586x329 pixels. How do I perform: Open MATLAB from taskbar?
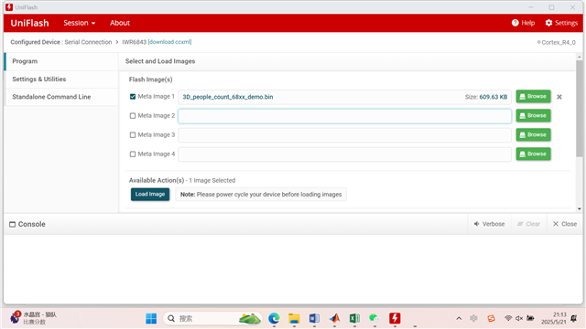[x=334, y=318]
